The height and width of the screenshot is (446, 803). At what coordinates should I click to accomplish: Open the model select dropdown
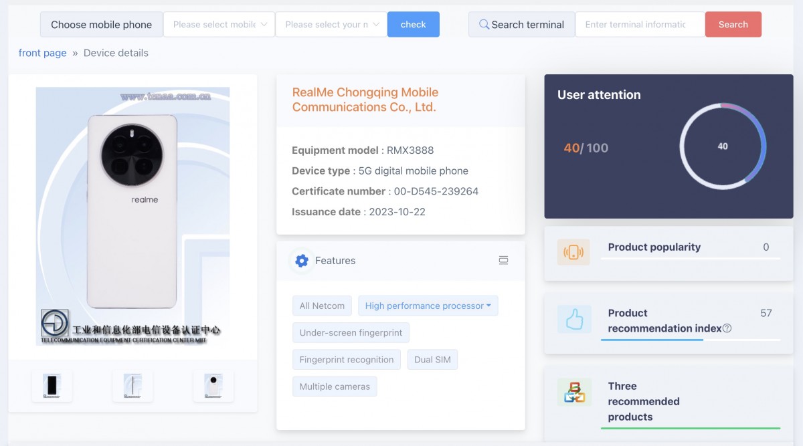(x=331, y=25)
